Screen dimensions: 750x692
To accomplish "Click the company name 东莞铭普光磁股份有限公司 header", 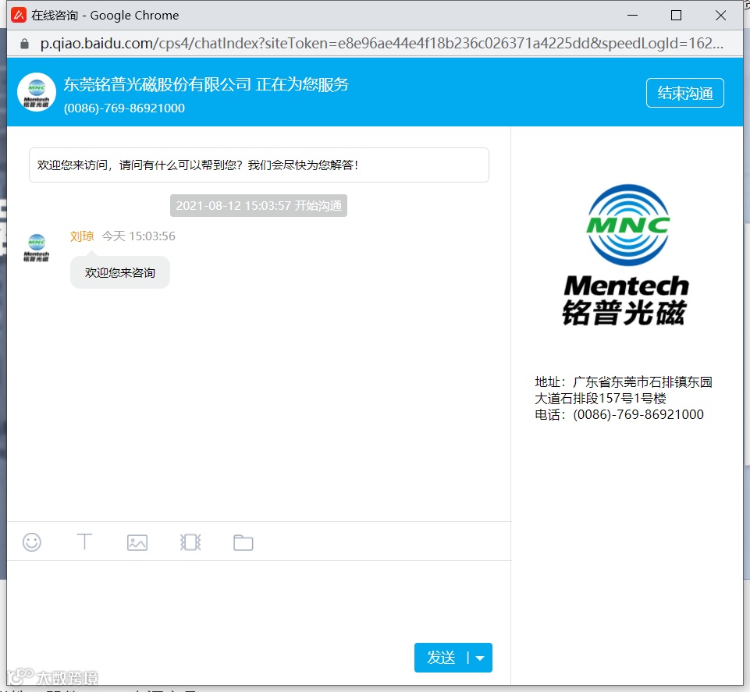I will (158, 84).
